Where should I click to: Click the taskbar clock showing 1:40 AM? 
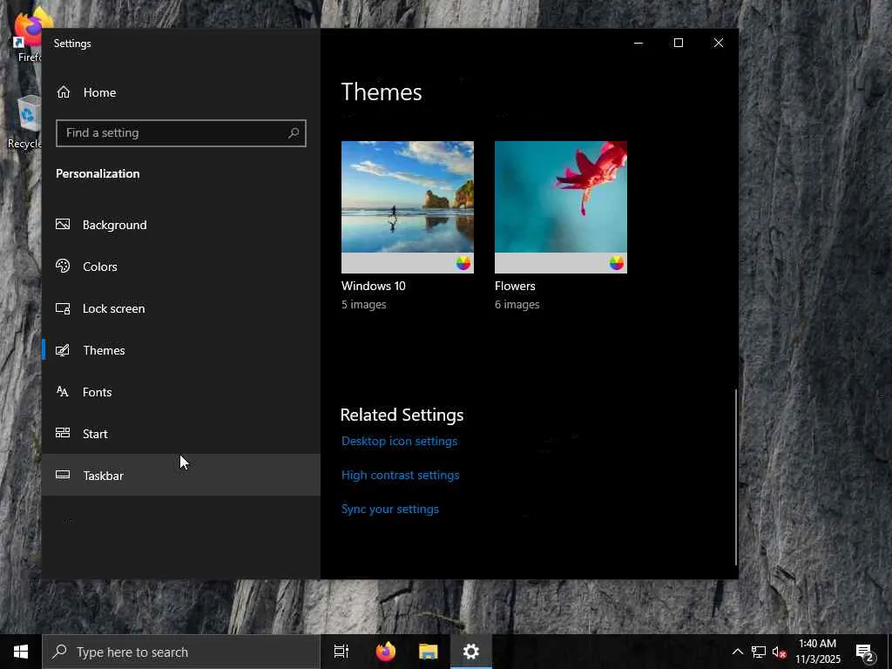817,652
